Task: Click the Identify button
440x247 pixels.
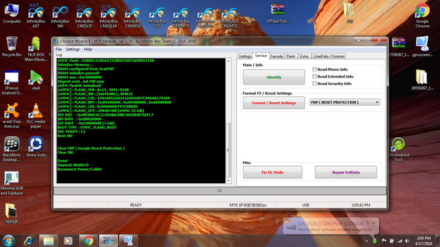Action: 274,77
